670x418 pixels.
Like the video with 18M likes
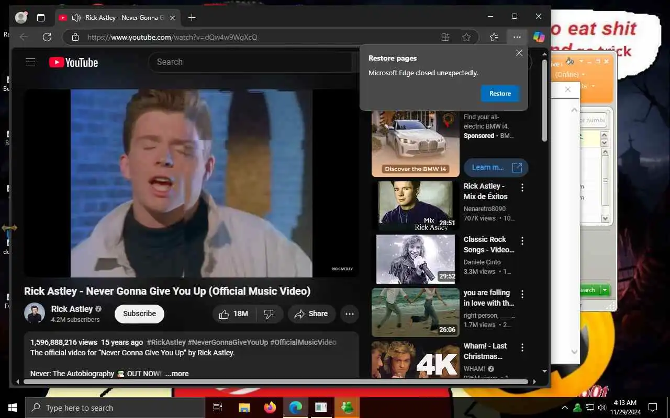pyautogui.click(x=233, y=313)
